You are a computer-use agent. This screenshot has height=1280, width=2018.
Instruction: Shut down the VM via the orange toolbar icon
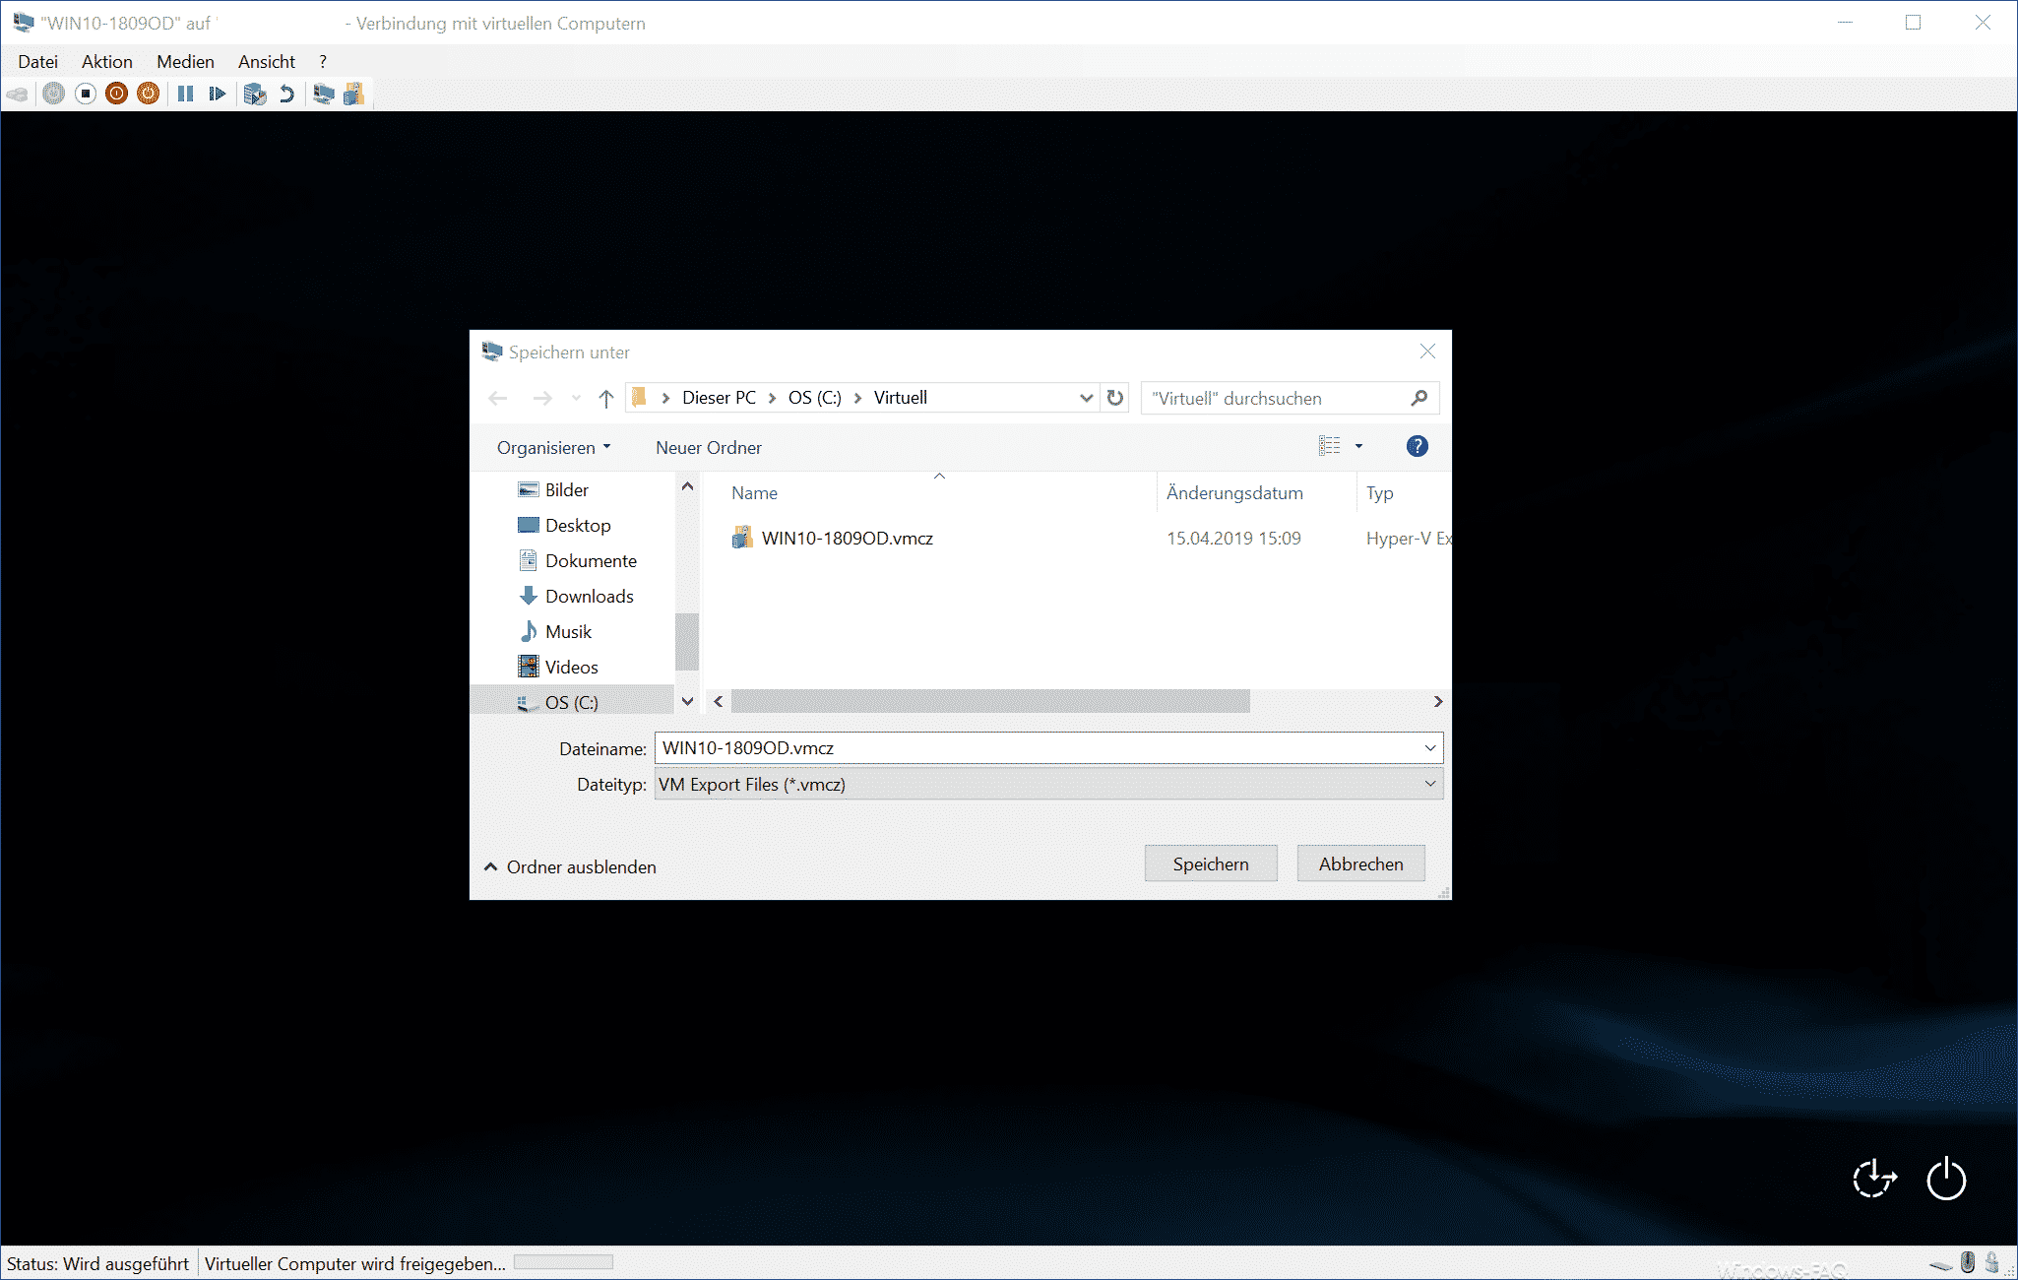tap(117, 94)
